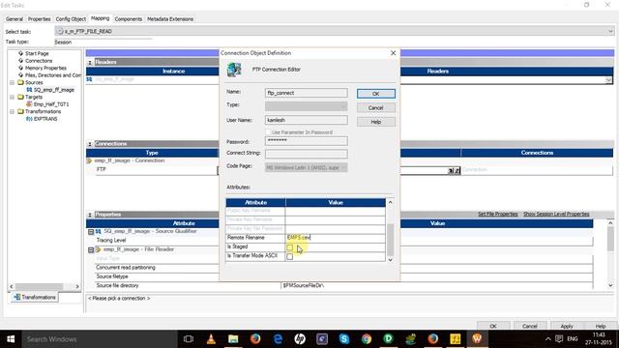Open the Windows Start menu
The height and width of the screenshot is (348, 619).
11,339
